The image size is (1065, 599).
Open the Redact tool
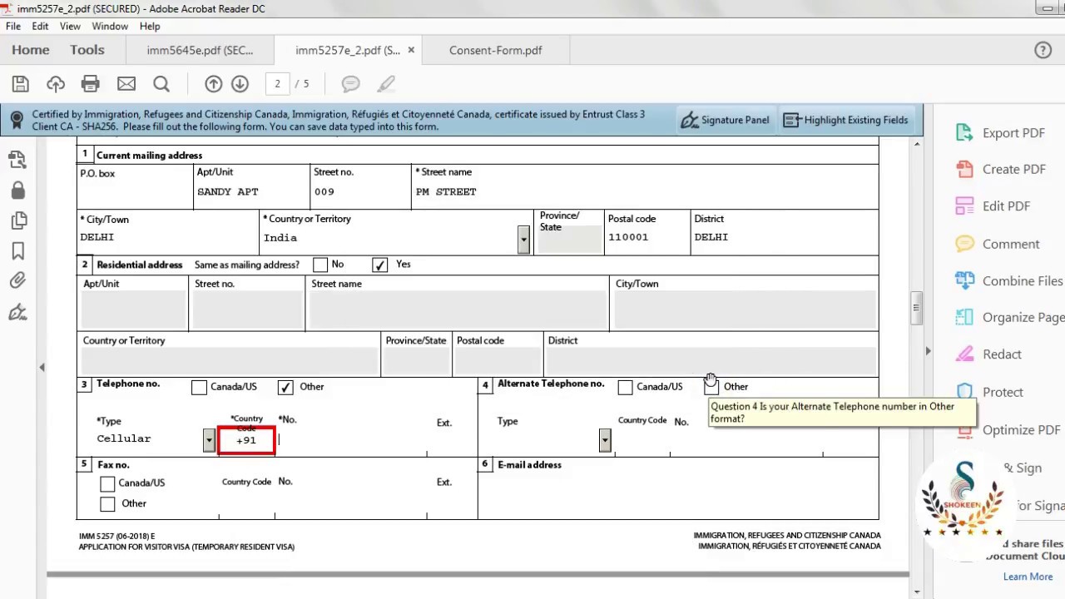tap(988, 354)
